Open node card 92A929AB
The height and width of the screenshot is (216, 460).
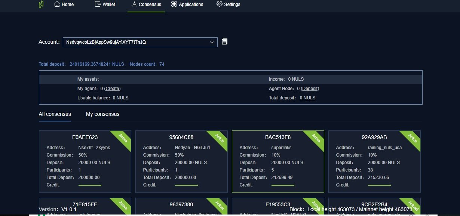[374, 161]
